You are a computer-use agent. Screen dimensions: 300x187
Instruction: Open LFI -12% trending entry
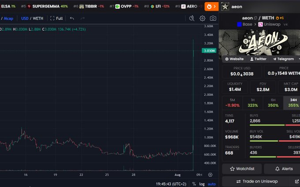(x=157, y=7)
